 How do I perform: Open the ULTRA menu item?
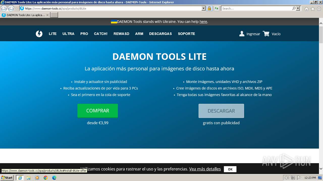click(x=68, y=34)
